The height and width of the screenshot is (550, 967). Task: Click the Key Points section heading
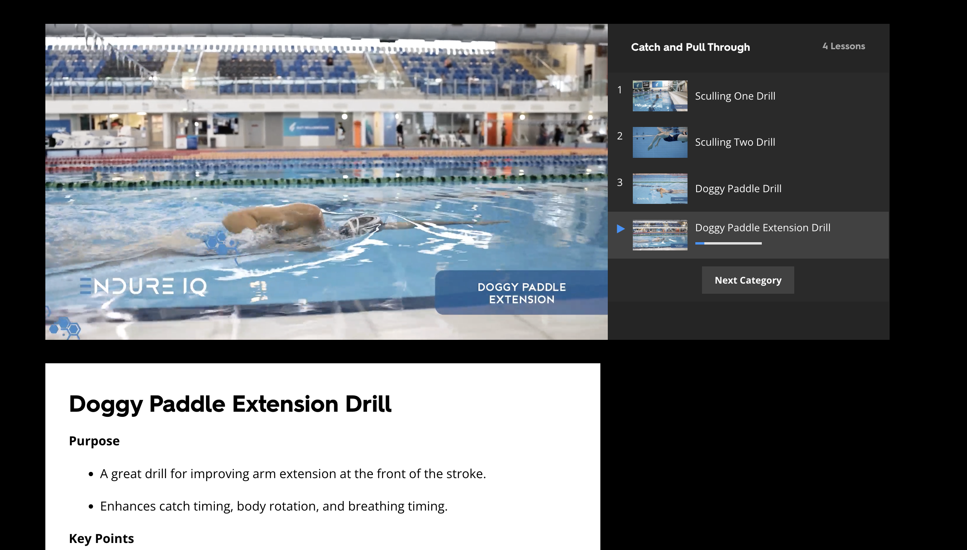101,538
